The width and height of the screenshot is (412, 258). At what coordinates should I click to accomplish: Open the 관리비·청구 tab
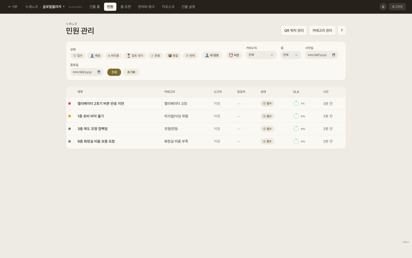146,7
